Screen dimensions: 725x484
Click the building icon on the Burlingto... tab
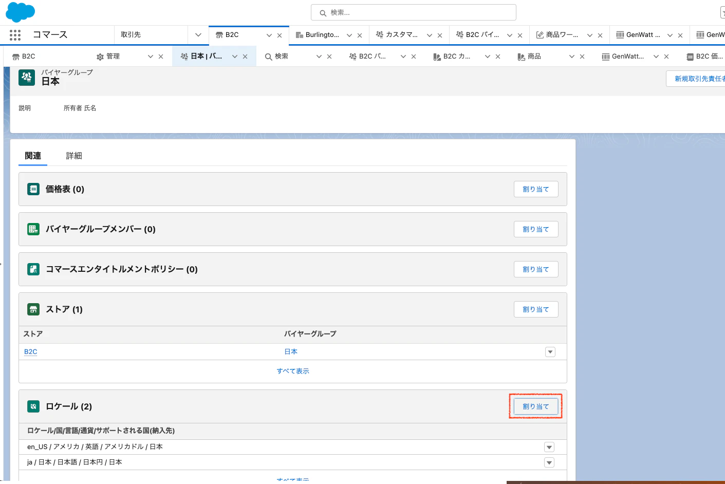(300, 35)
